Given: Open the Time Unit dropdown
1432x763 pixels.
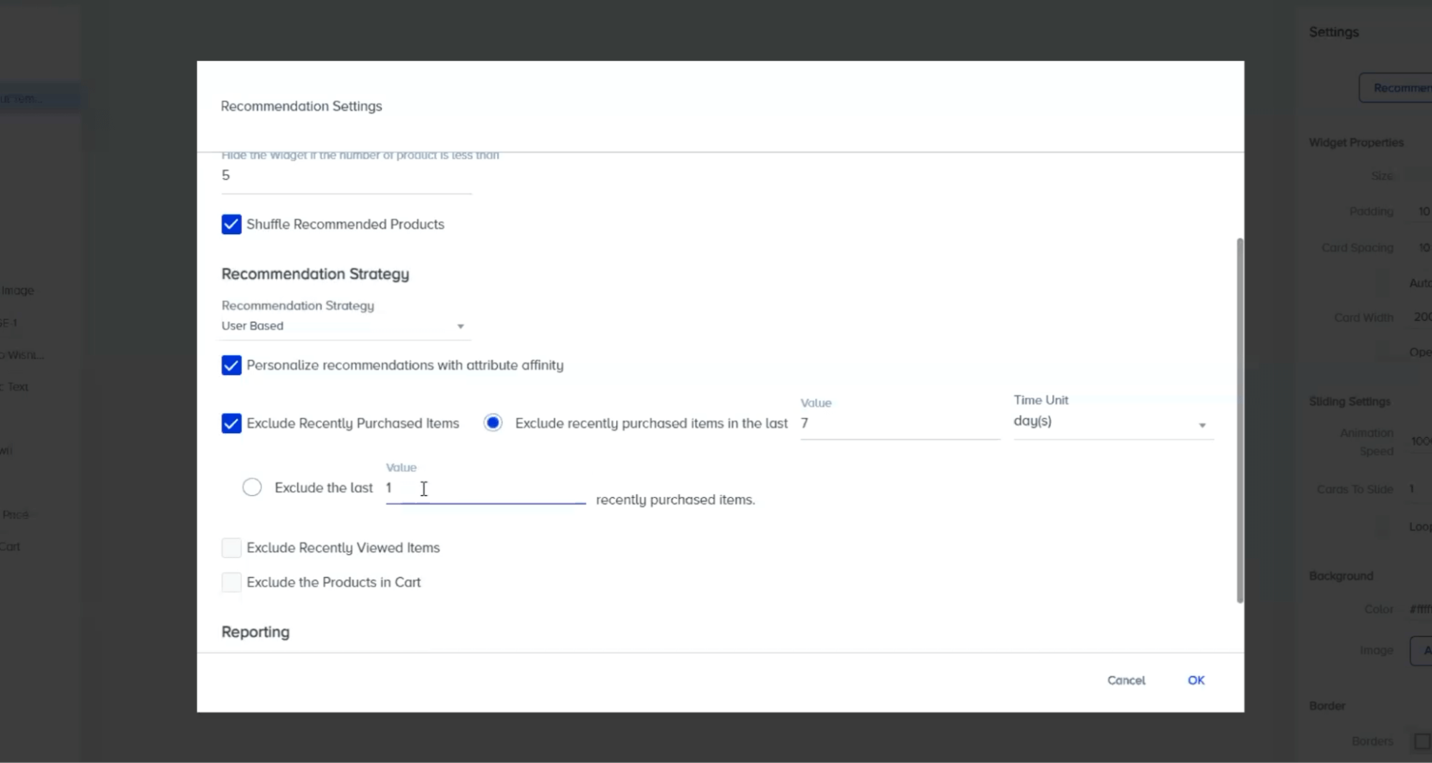Looking at the screenshot, I should click(x=1202, y=424).
